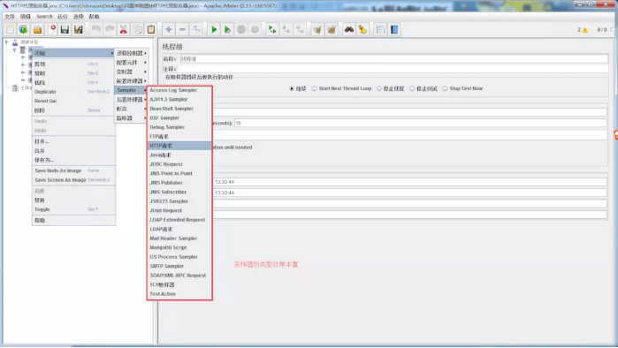Click the Close test plan icon
Viewport: 618px width, 348px height.
(x=51, y=29)
